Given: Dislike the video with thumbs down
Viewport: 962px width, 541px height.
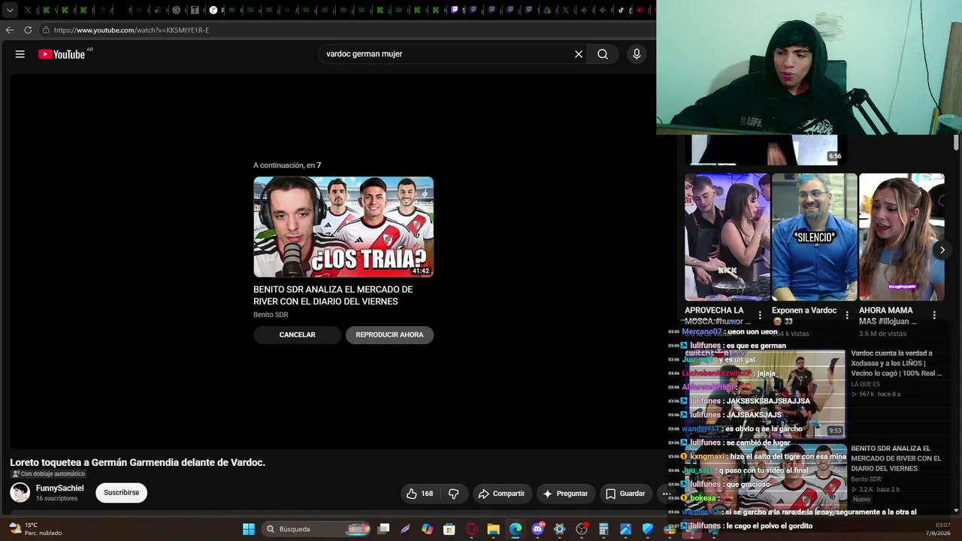Looking at the screenshot, I should tap(453, 494).
